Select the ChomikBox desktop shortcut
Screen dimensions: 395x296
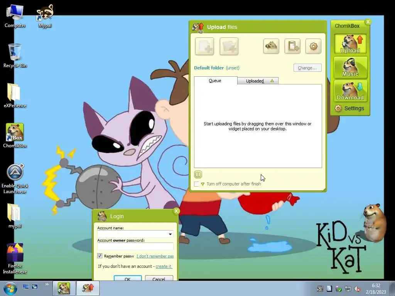pyautogui.click(x=15, y=135)
